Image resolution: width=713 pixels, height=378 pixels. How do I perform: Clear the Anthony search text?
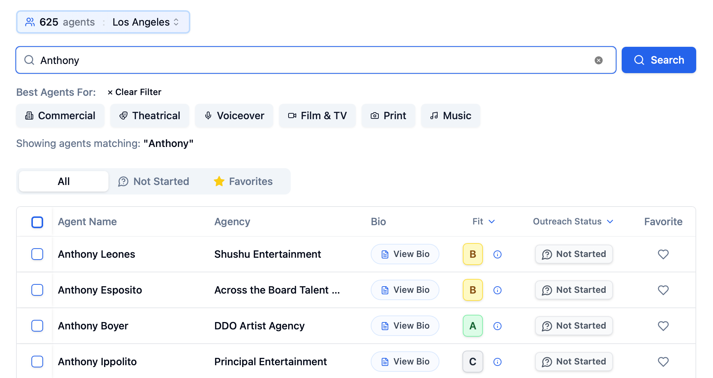(x=598, y=60)
